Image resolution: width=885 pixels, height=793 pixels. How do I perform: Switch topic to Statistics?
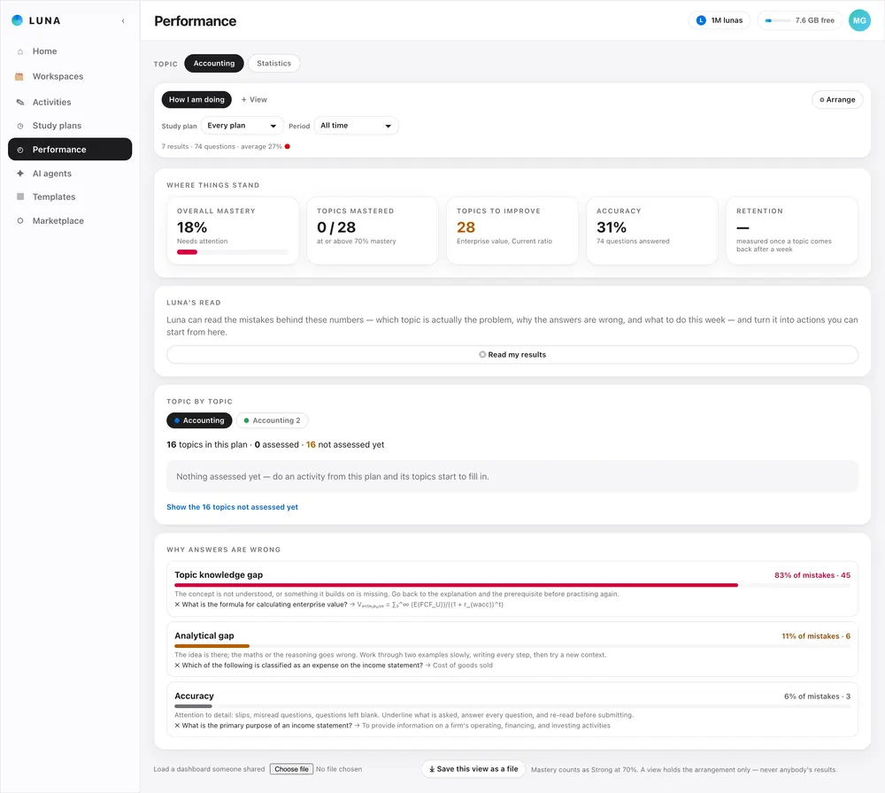coord(273,63)
